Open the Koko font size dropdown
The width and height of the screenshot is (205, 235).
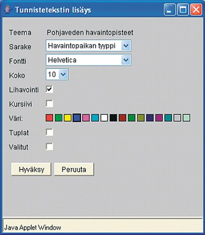click(x=57, y=74)
